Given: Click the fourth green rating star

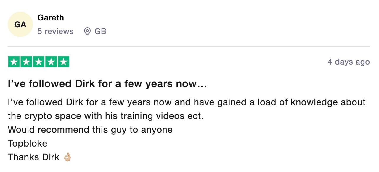Looking at the screenshot, I should tap(51, 62).
